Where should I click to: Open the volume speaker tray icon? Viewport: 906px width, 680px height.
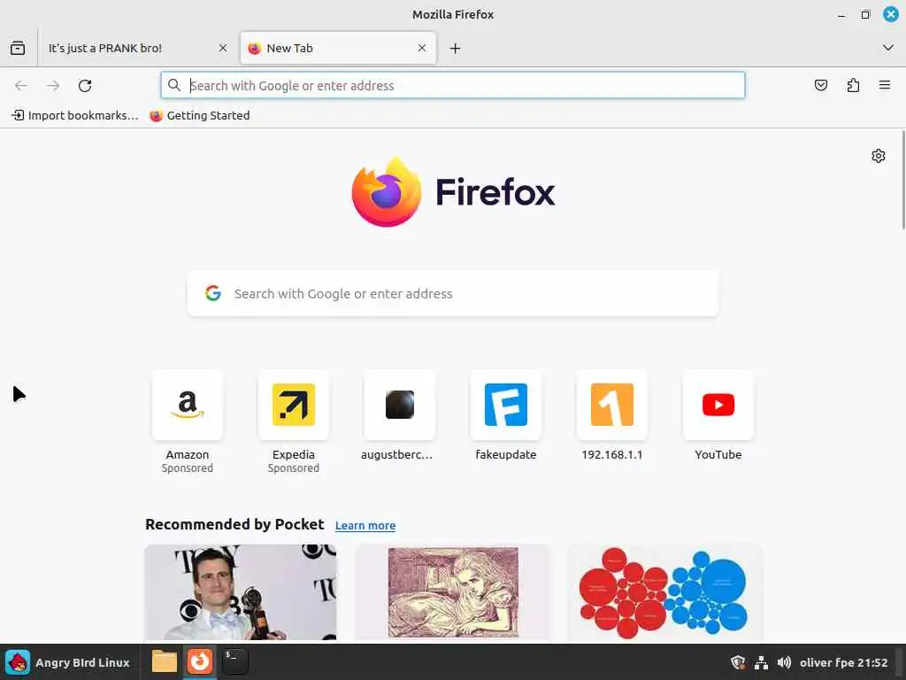(x=784, y=662)
